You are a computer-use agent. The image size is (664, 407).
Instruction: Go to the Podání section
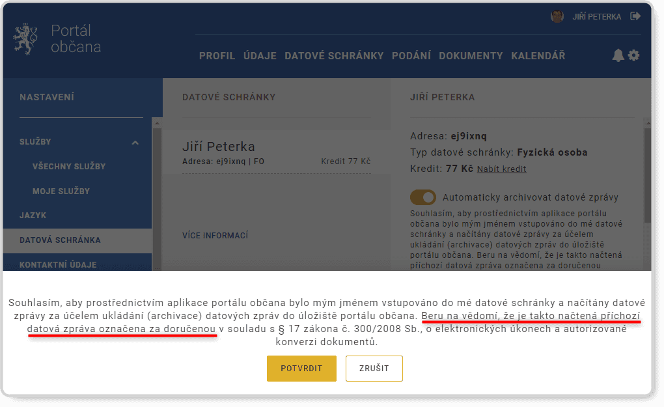pyautogui.click(x=411, y=56)
